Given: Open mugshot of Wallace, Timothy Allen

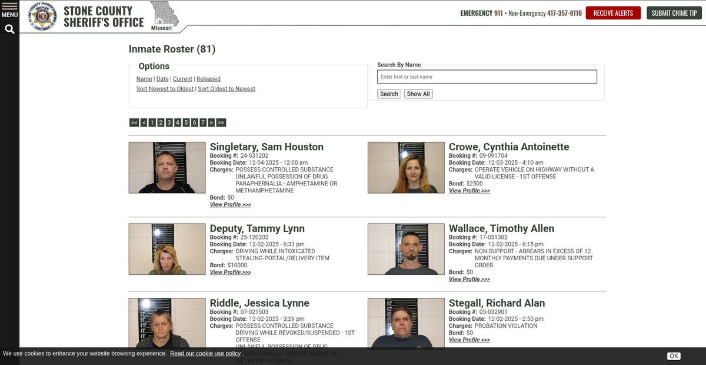Looking at the screenshot, I should point(406,249).
